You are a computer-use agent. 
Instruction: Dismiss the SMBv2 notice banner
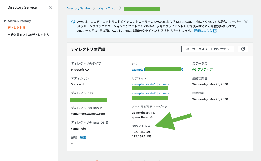pyautogui.click(x=246, y=22)
